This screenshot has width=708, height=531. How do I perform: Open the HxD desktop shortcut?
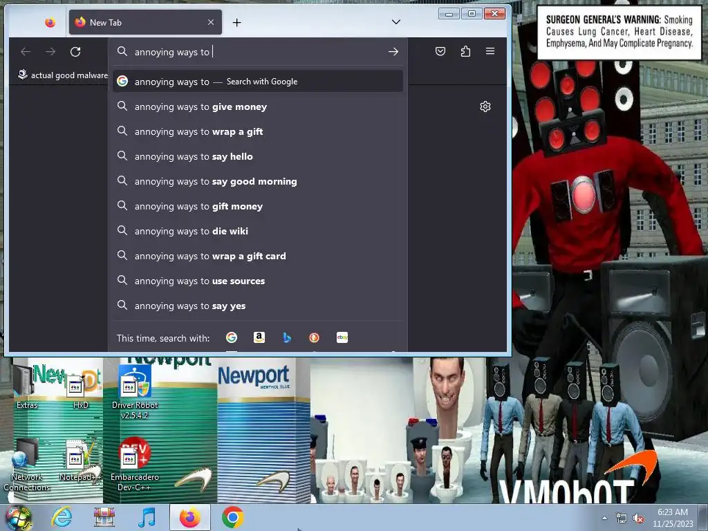tap(80, 389)
